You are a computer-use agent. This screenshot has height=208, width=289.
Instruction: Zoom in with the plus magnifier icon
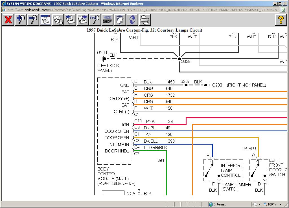click(x=21, y=20)
